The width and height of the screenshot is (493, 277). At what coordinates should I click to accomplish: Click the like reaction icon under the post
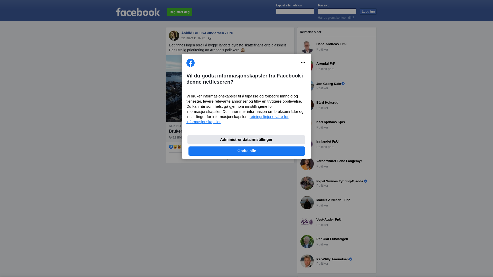click(x=171, y=147)
